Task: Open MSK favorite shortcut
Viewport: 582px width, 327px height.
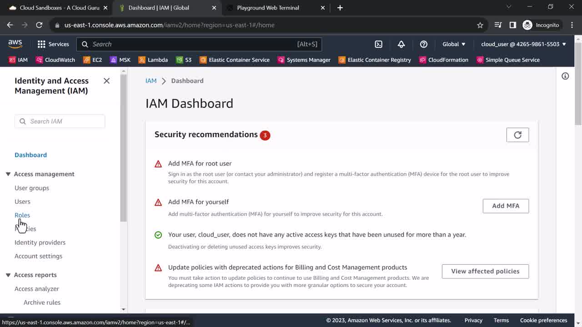Action: (x=120, y=60)
